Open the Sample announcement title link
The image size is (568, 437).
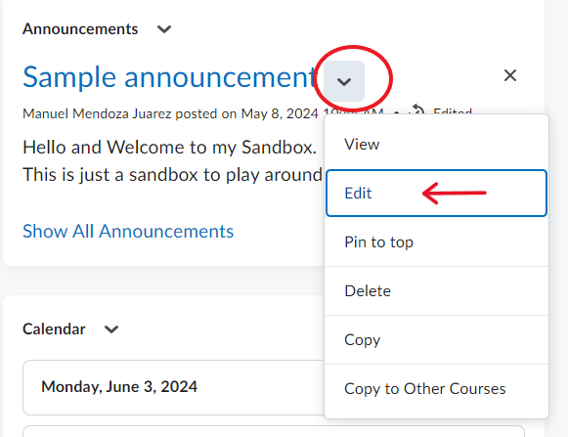(170, 77)
